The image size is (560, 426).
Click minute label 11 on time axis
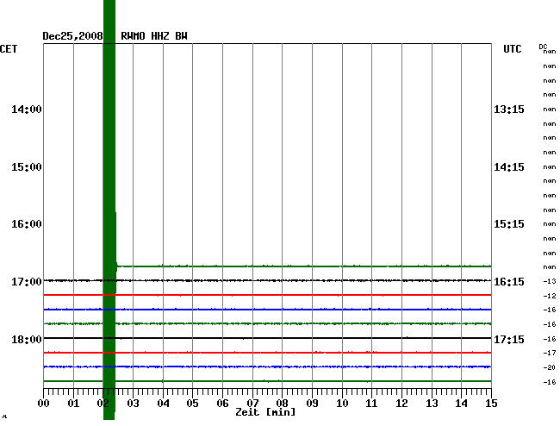coord(372,404)
